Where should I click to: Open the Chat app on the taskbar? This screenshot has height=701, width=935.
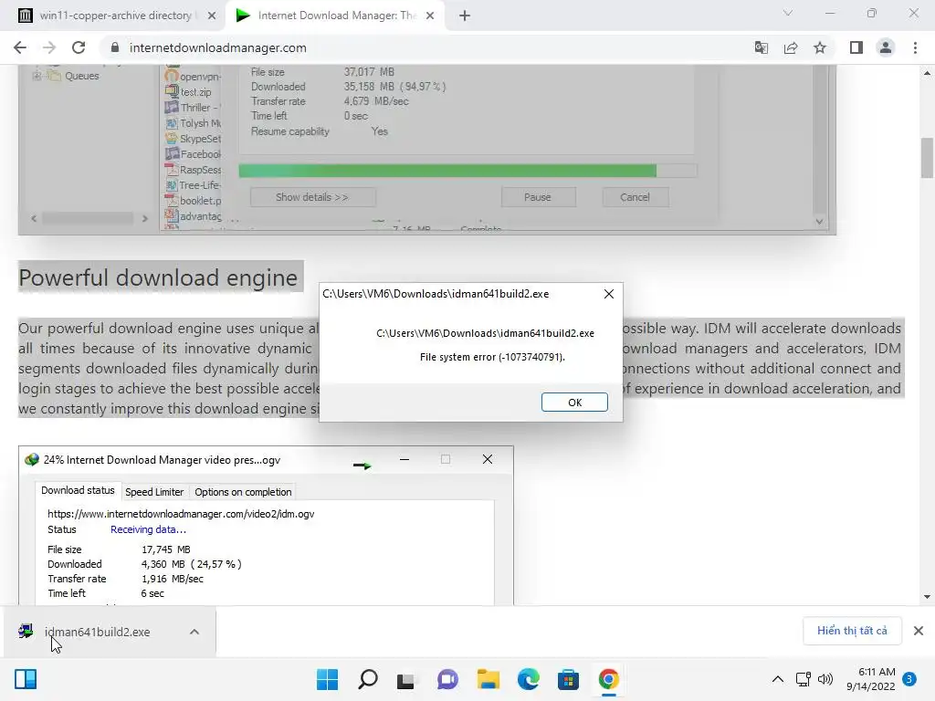click(x=447, y=679)
